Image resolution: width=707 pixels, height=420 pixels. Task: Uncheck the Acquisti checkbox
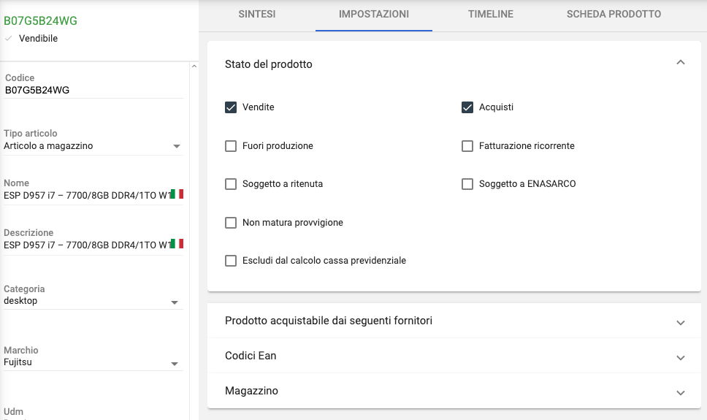tap(467, 107)
